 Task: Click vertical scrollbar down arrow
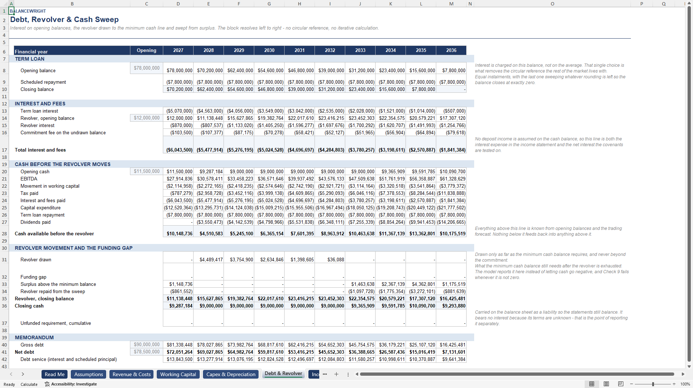[689, 366]
